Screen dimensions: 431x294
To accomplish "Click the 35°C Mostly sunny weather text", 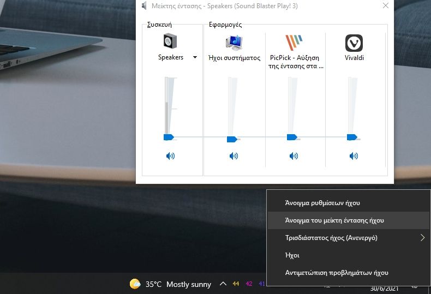I will 177,284.
